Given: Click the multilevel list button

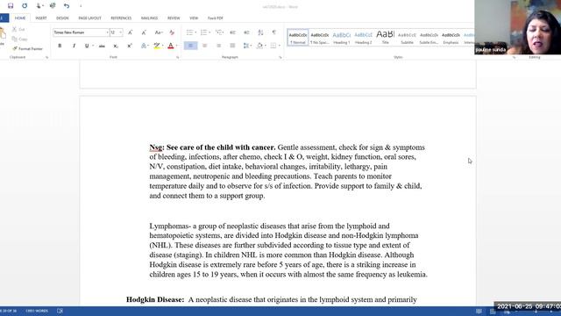Looking at the screenshot, I should 219,32.
